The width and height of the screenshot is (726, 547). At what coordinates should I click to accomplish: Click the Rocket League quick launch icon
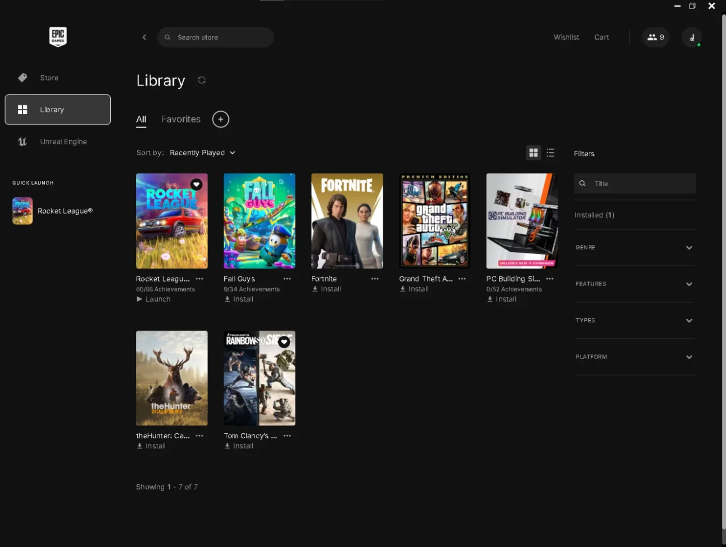(22, 211)
